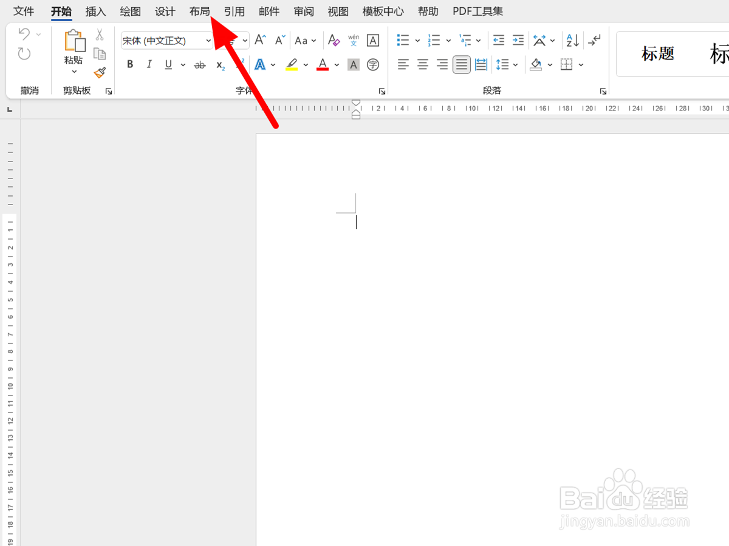Click the clear formatting eraser icon
The width and height of the screenshot is (729, 546).
coord(334,41)
